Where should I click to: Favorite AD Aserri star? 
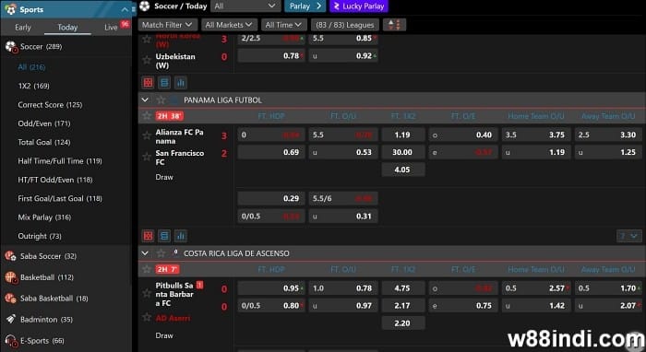click(x=146, y=317)
